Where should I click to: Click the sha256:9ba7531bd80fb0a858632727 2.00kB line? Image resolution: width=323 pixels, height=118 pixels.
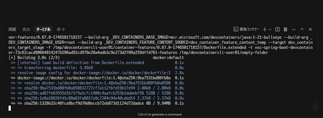[97, 88]
